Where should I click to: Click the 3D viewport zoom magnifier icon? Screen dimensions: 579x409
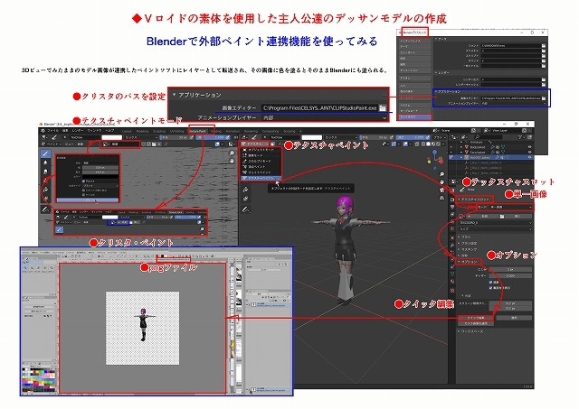tap(441, 174)
